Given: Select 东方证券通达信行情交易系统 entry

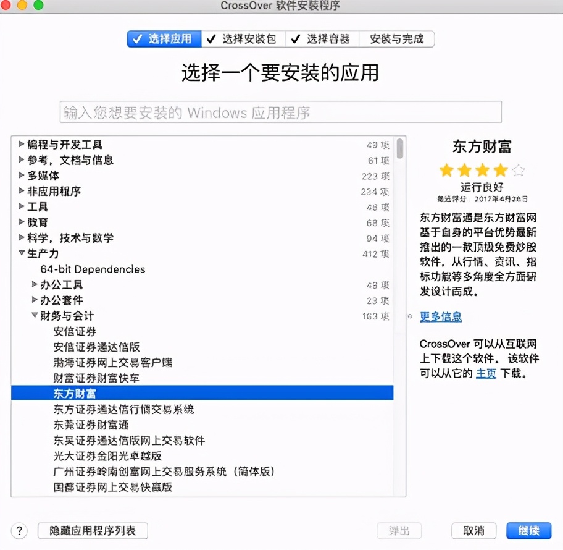Looking at the screenshot, I should pyautogui.click(x=124, y=409).
